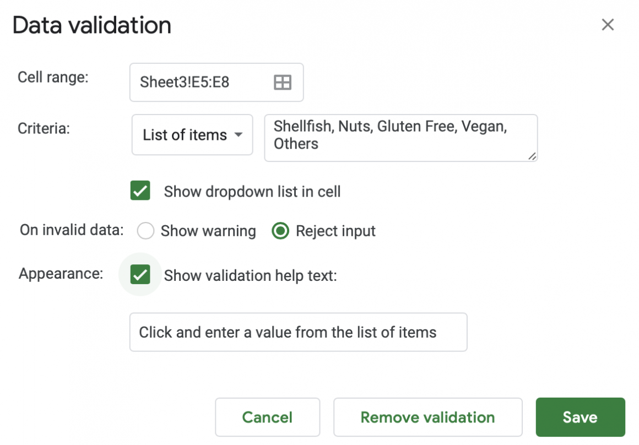Screen dimensions: 639x445
Task: Open the "List of items" criteria dropdown
Action: click(x=192, y=135)
